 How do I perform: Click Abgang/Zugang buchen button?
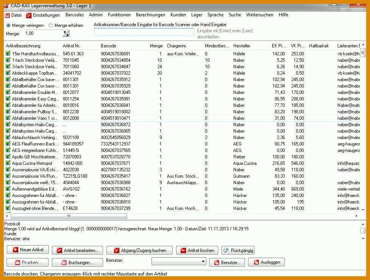(139, 250)
